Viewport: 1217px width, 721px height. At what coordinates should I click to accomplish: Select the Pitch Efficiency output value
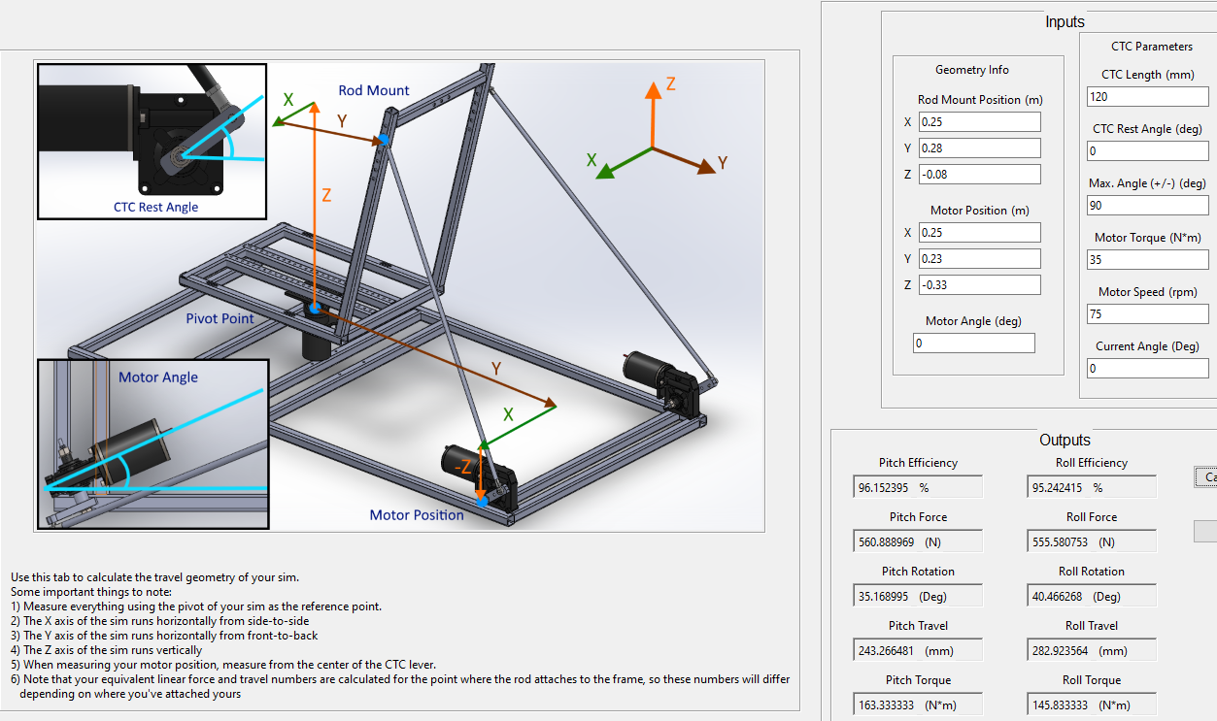918,488
